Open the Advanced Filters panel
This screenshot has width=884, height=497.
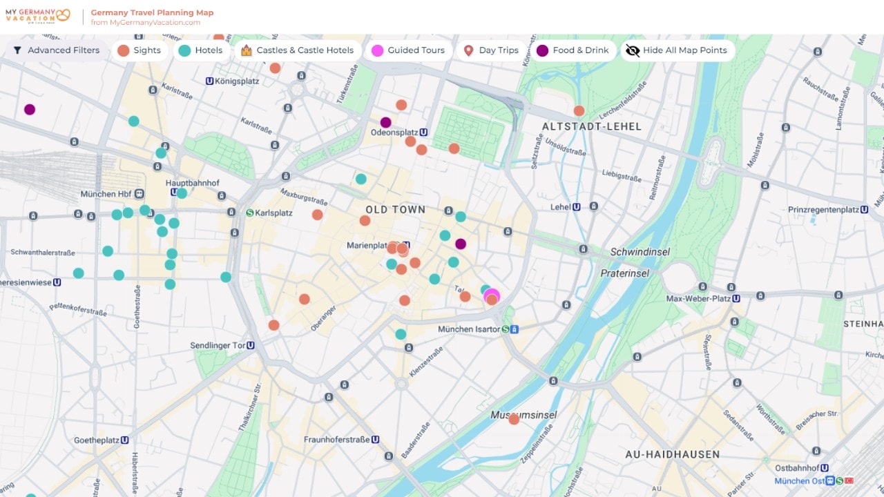point(57,50)
